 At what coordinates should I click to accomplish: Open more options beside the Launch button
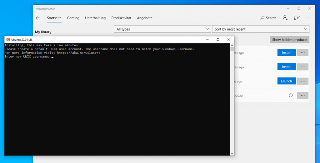click(303, 81)
